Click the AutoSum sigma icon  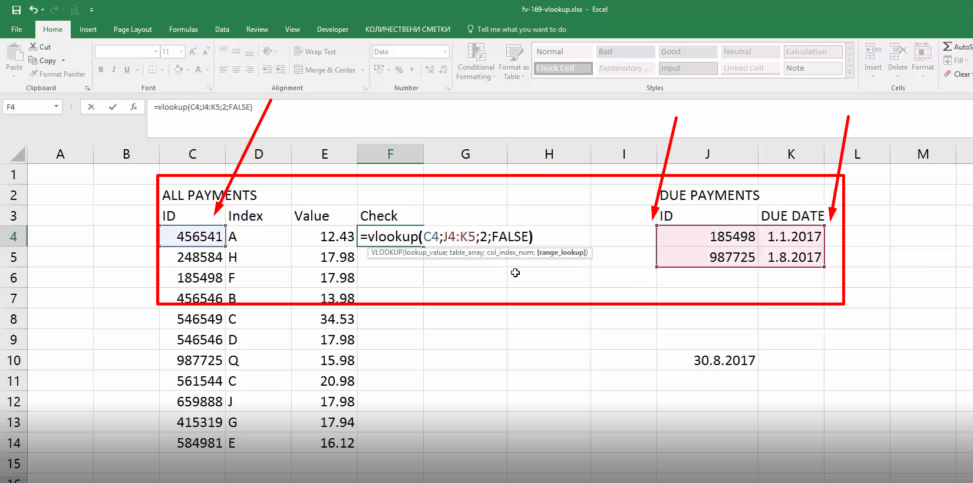click(947, 47)
